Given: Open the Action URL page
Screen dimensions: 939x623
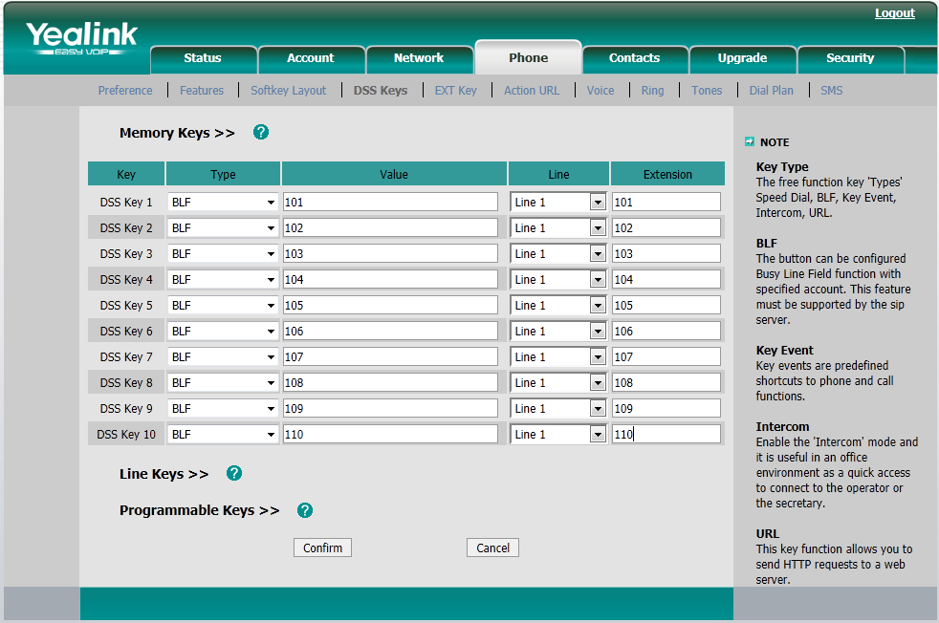Looking at the screenshot, I should [x=532, y=91].
